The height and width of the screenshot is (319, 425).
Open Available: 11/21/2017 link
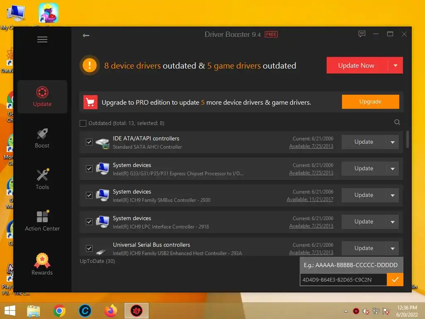point(310,199)
